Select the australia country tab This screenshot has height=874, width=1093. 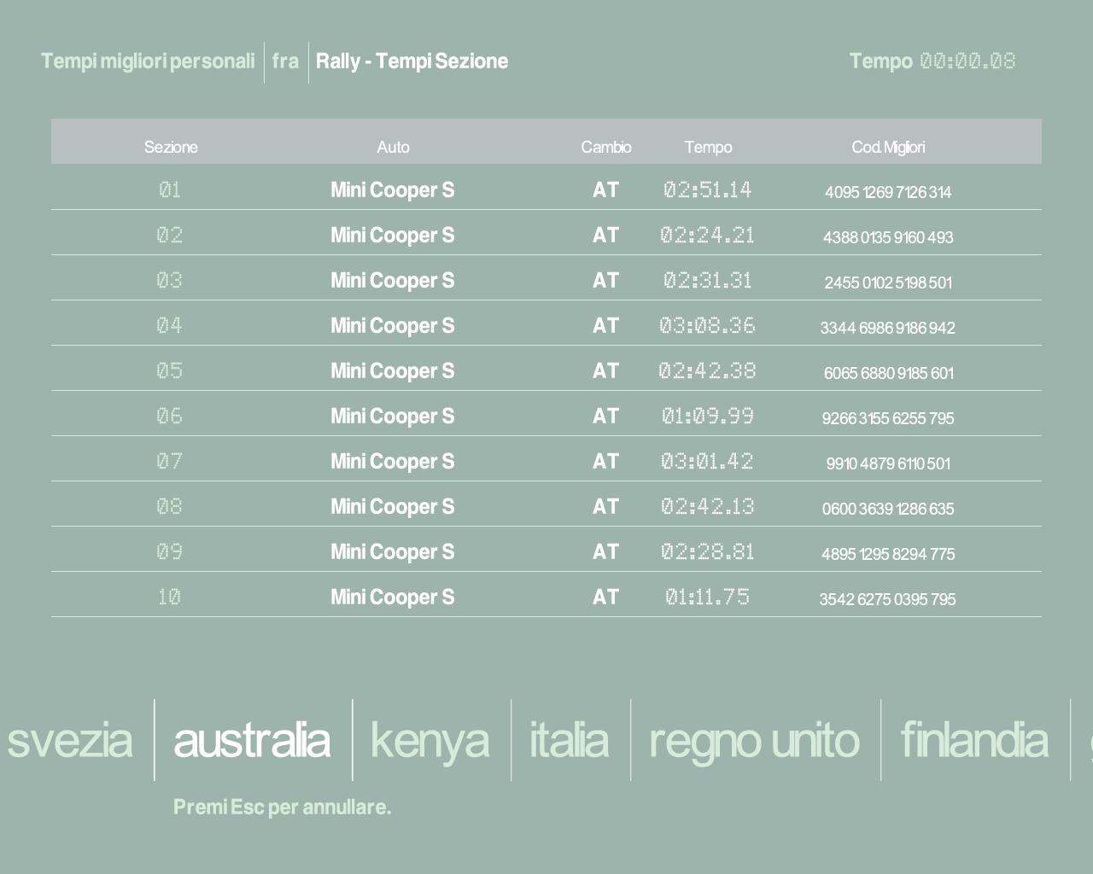click(252, 740)
